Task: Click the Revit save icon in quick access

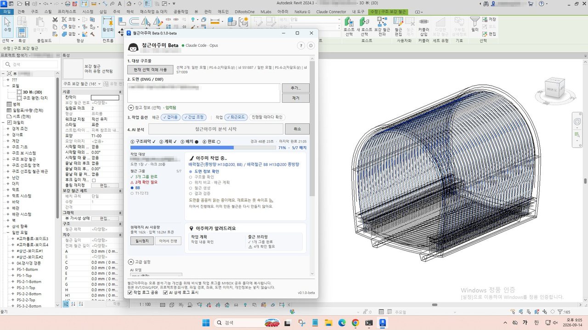Action: 27,4
